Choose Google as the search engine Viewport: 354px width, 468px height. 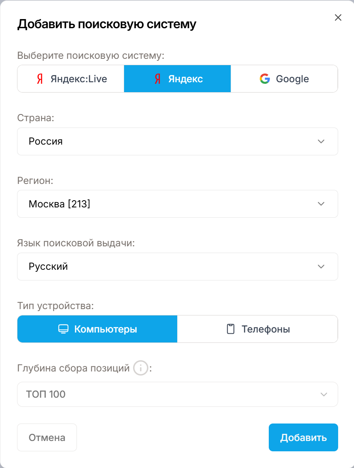point(284,79)
